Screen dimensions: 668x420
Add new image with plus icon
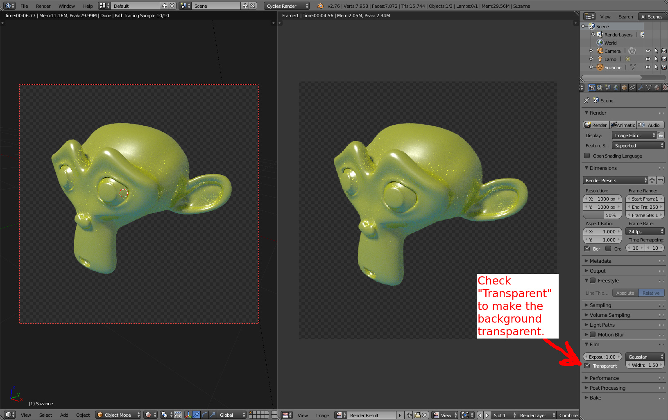click(x=409, y=415)
